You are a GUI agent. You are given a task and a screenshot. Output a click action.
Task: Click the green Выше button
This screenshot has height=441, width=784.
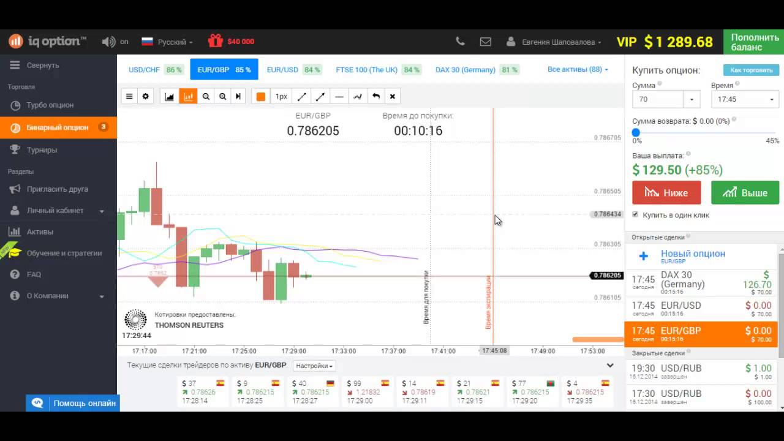pyautogui.click(x=745, y=192)
